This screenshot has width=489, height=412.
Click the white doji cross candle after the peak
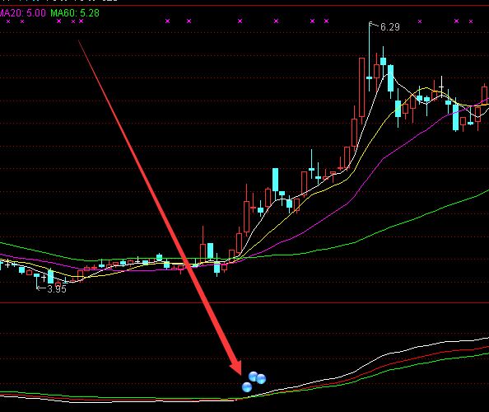click(441, 87)
